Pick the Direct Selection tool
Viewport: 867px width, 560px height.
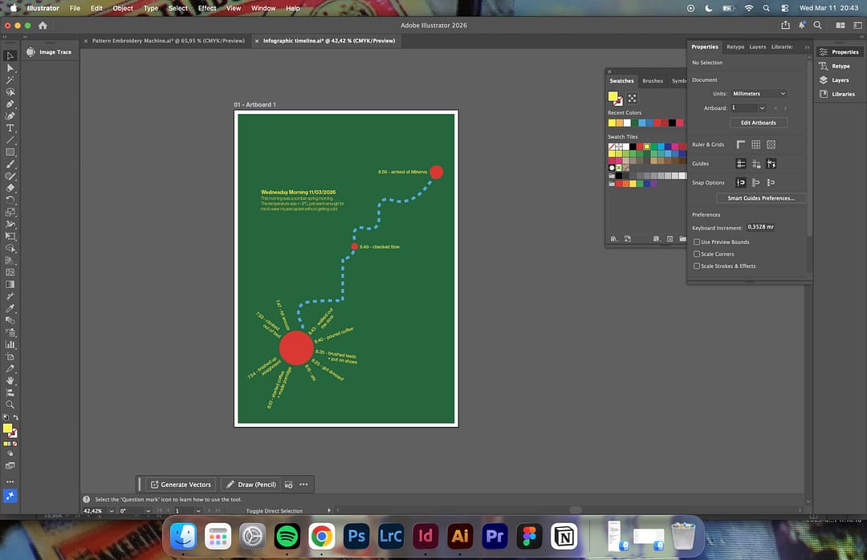pos(10,68)
